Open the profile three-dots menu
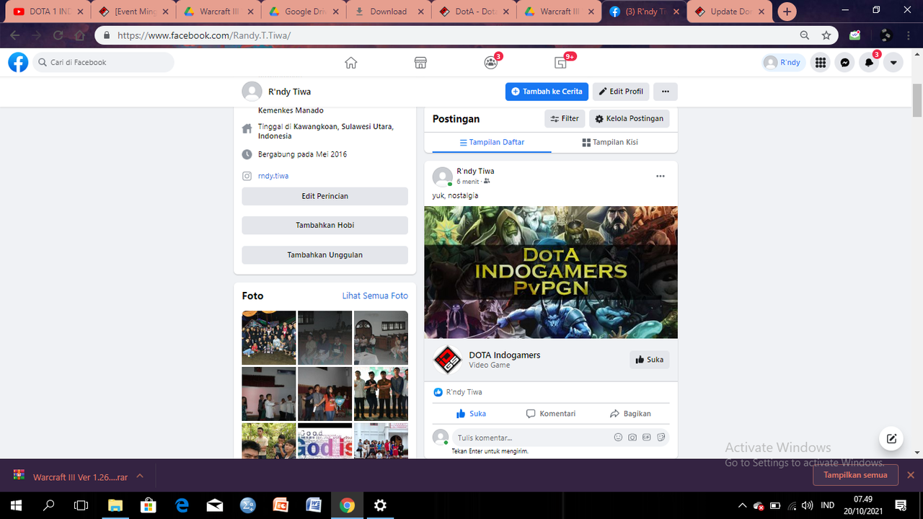This screenshot has width=923, height=519. [x=665, y=92]
